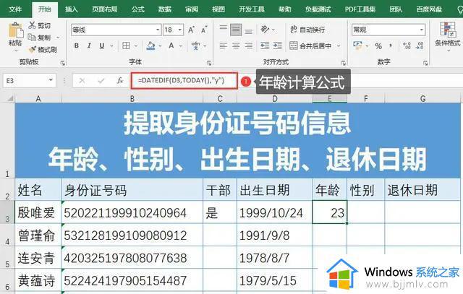Open Number group dialog launcher

click(425, 63)
